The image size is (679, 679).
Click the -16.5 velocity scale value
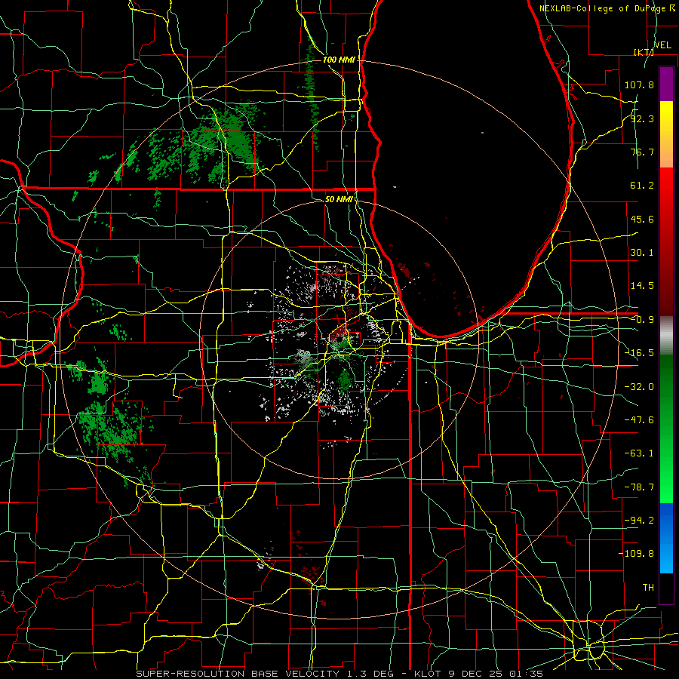639,353
